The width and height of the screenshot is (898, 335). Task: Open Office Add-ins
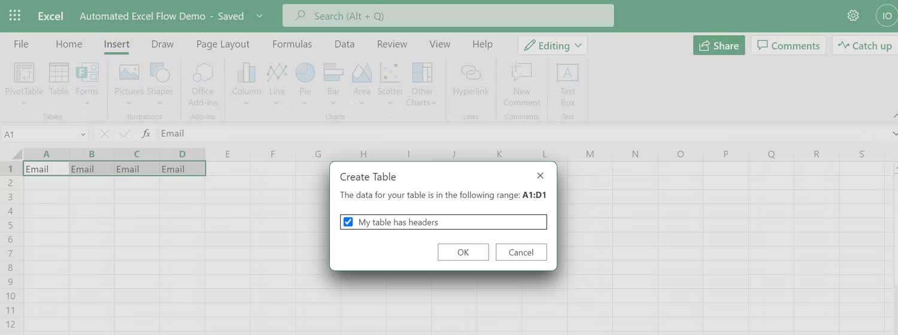202,74
